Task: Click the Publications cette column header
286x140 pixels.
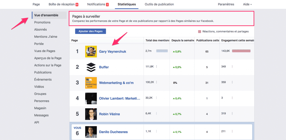Action: tap(207, 41)
